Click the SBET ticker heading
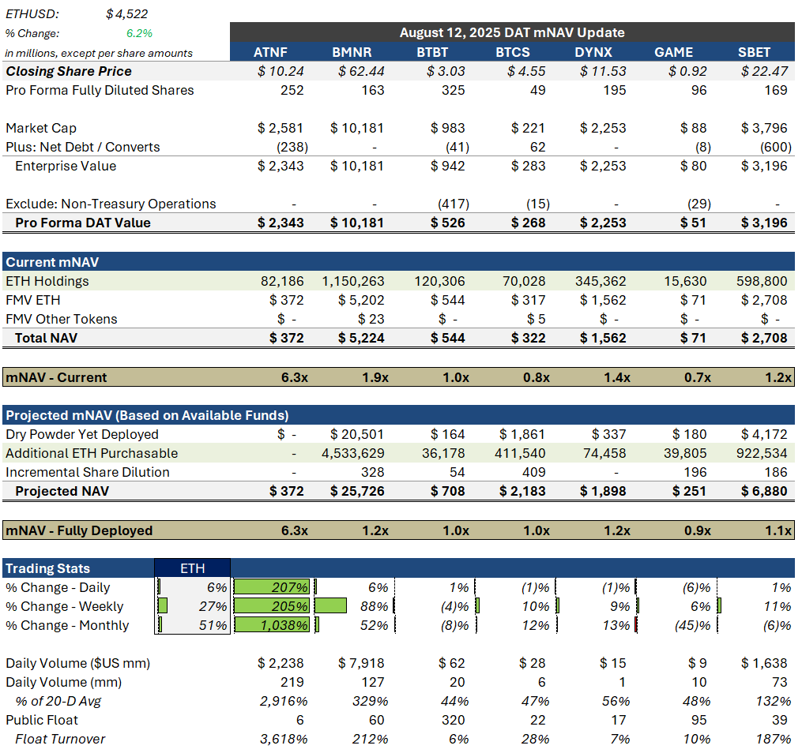This screenshot has width=802, height=753. 754,52
